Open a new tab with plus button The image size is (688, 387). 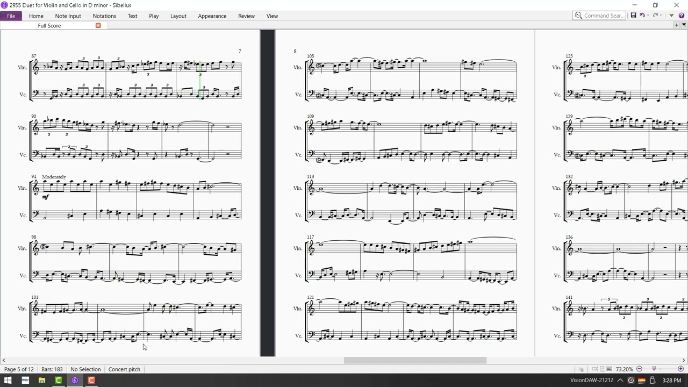pyautogui.click(x=677, y=25)
